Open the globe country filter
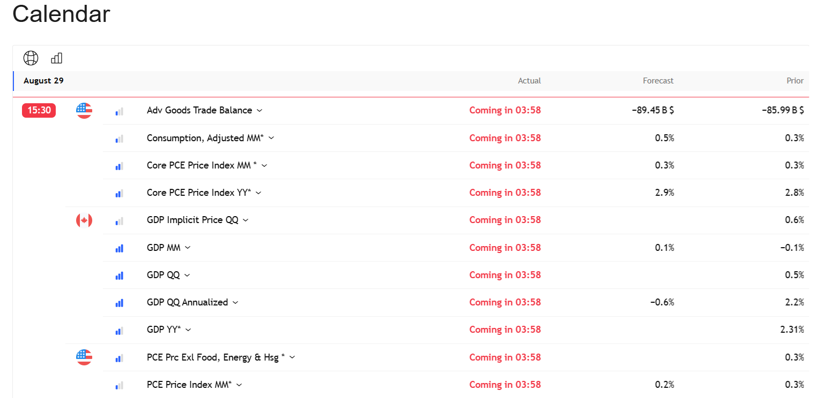Screen dimensions: 824x398 [x=31, y=58]
